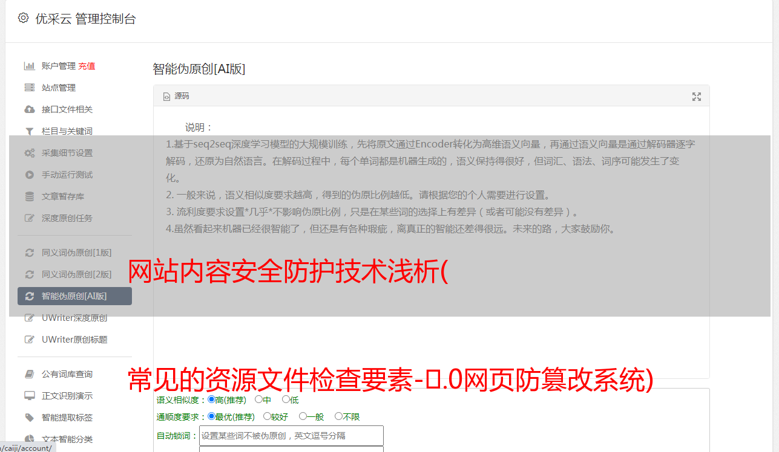Image resolution: width=779 pixels, height=452 pixels.
Task: Click the book icon for 公有词库查询
Action: (x=29, y=374)
